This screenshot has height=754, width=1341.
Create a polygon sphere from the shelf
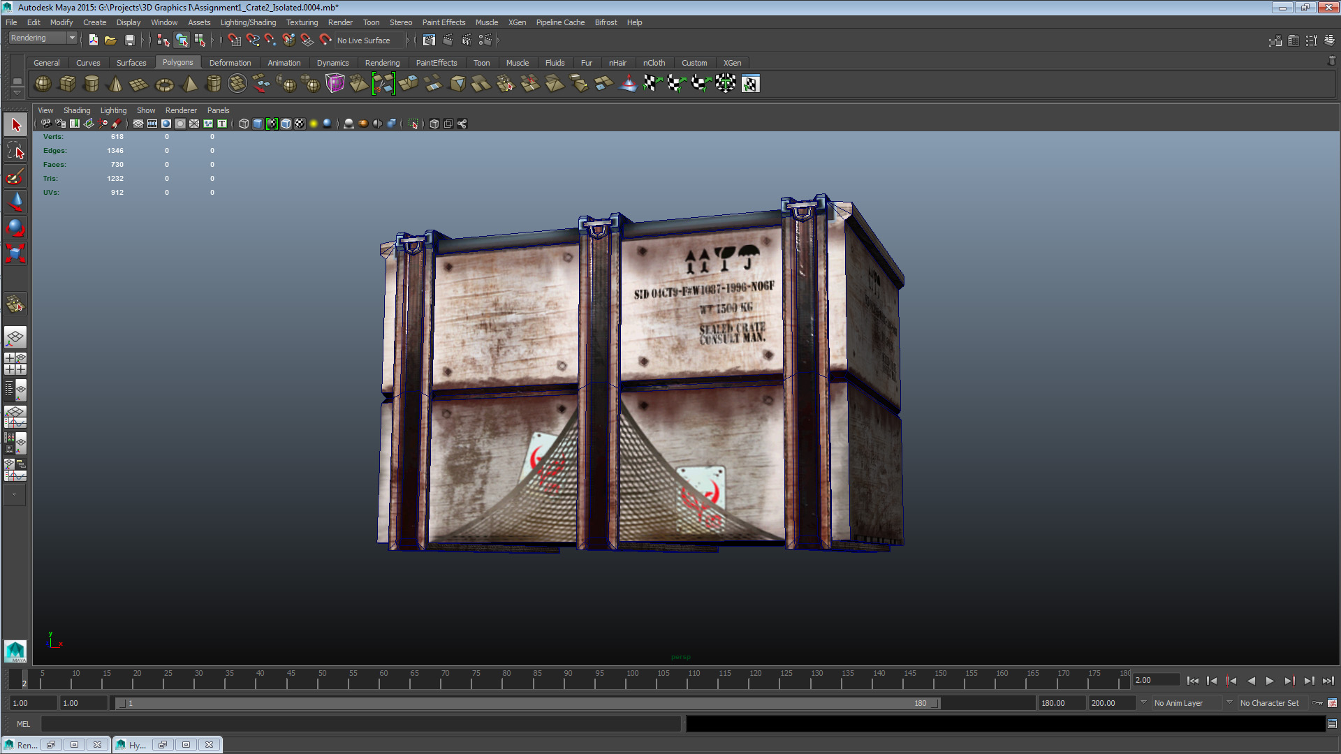[43, 84]
